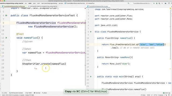This screenshot has width=172, height=96.
Task: Open the Run tool window
Action: coord(5,93)
